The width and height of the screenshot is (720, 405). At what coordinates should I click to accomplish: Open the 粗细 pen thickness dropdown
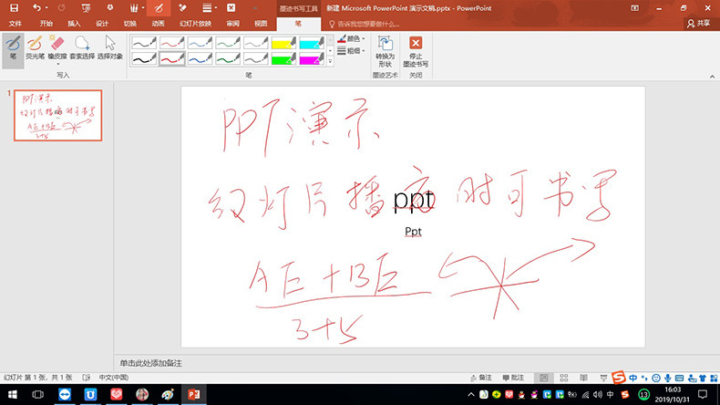point(351,50)
